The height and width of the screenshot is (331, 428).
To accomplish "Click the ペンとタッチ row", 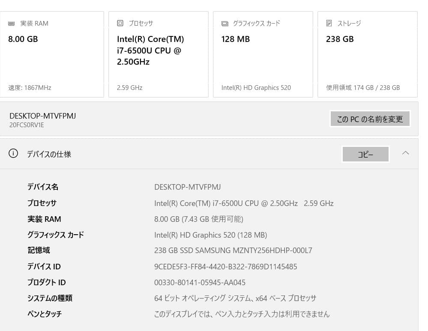I will tap(44, 314).
